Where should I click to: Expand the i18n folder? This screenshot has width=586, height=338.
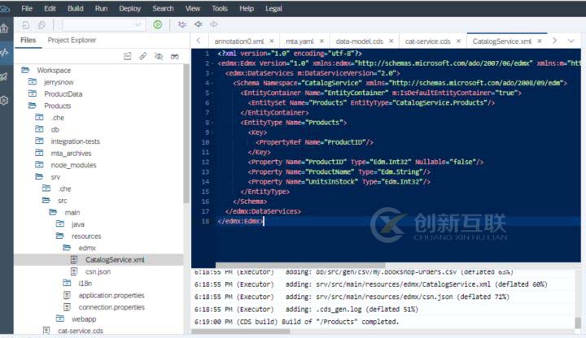click(67, 284)
